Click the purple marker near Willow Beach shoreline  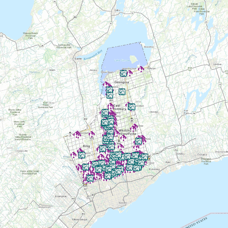click(x=106, y=84)
